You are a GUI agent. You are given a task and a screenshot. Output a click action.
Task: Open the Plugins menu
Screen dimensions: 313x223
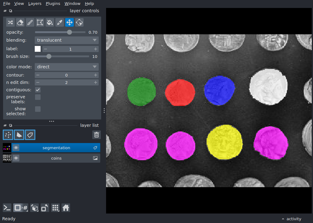pyautogui.click(x=53, y=4)
